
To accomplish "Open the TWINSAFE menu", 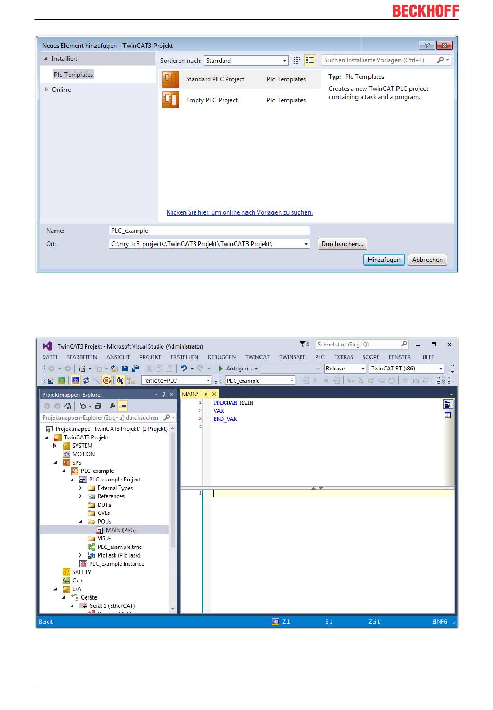I will tap(293, 357).
